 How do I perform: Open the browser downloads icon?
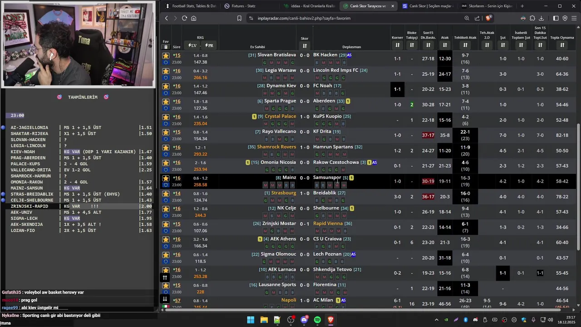click(x=541, y=18)
